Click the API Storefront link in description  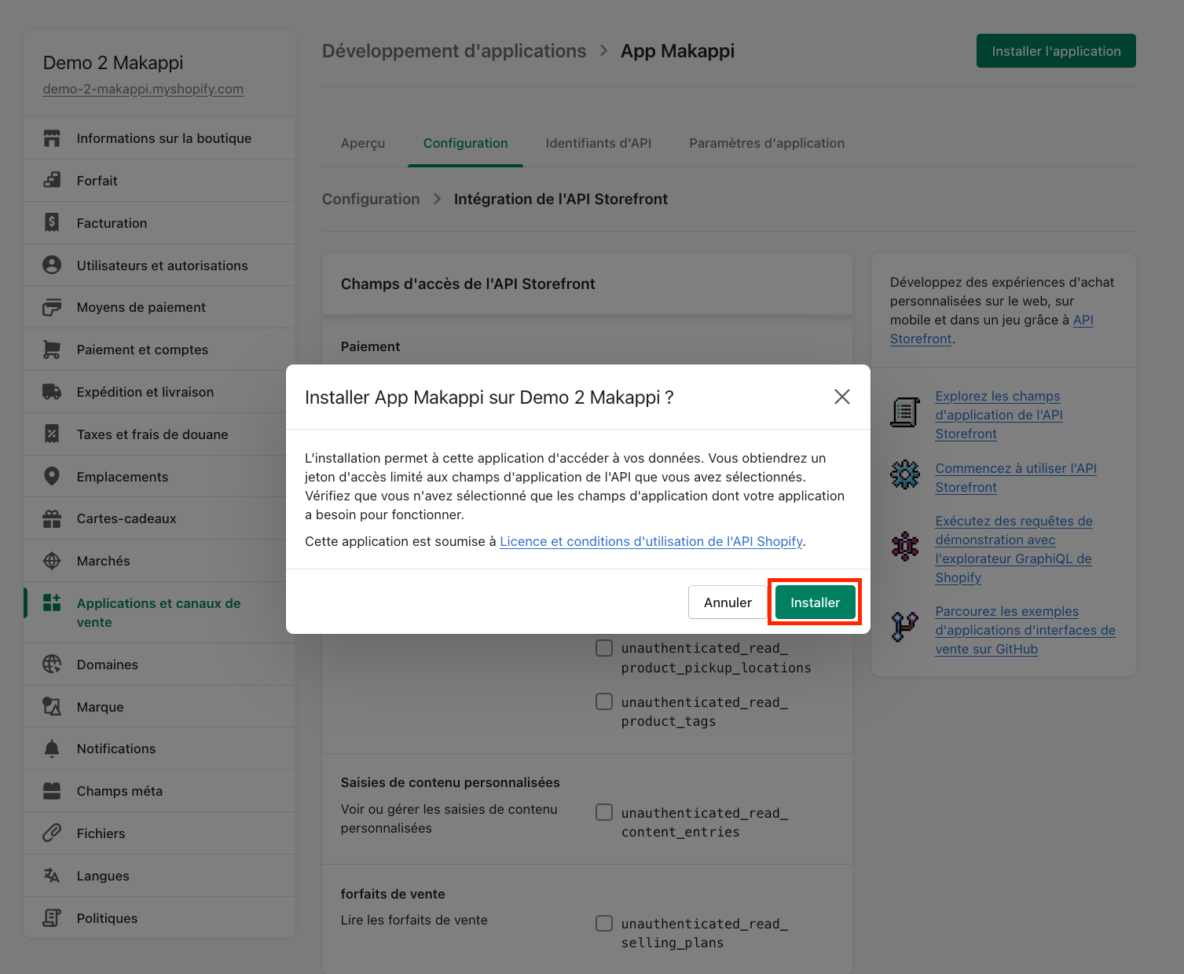[x=992, y=329]
